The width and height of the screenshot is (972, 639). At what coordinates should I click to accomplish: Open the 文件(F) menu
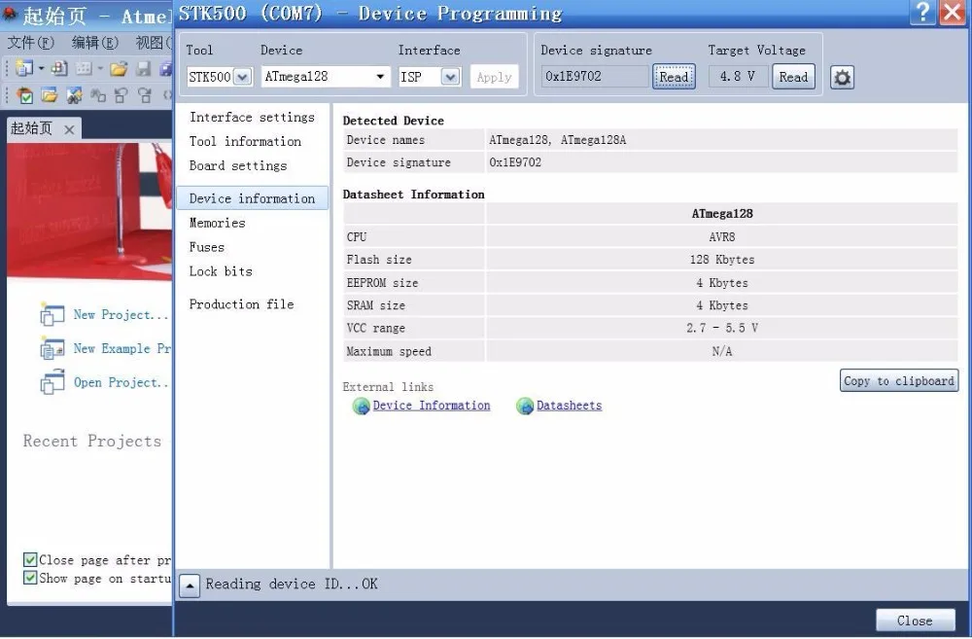click(x=30, y=42)
